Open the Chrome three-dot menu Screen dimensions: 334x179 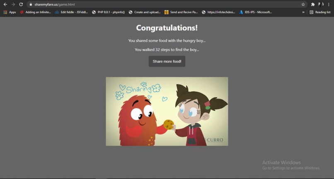329,5
